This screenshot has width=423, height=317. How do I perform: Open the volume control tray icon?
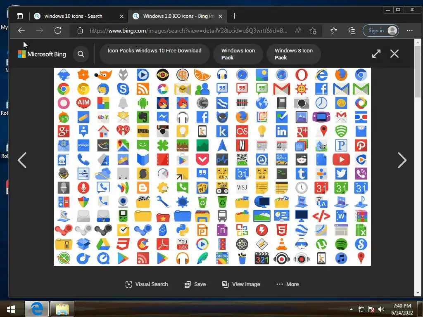(x=381, y=309)
